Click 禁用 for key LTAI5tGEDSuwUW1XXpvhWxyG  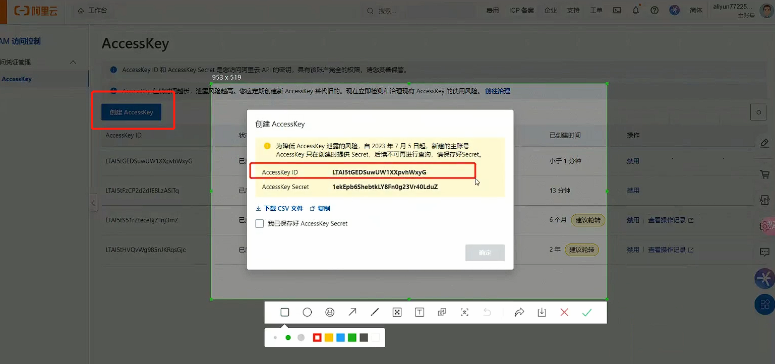click(633, 161)
